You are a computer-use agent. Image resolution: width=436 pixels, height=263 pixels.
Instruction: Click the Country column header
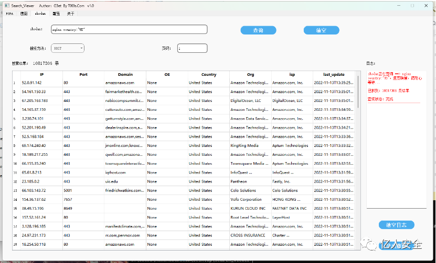(x=208, y=75)
